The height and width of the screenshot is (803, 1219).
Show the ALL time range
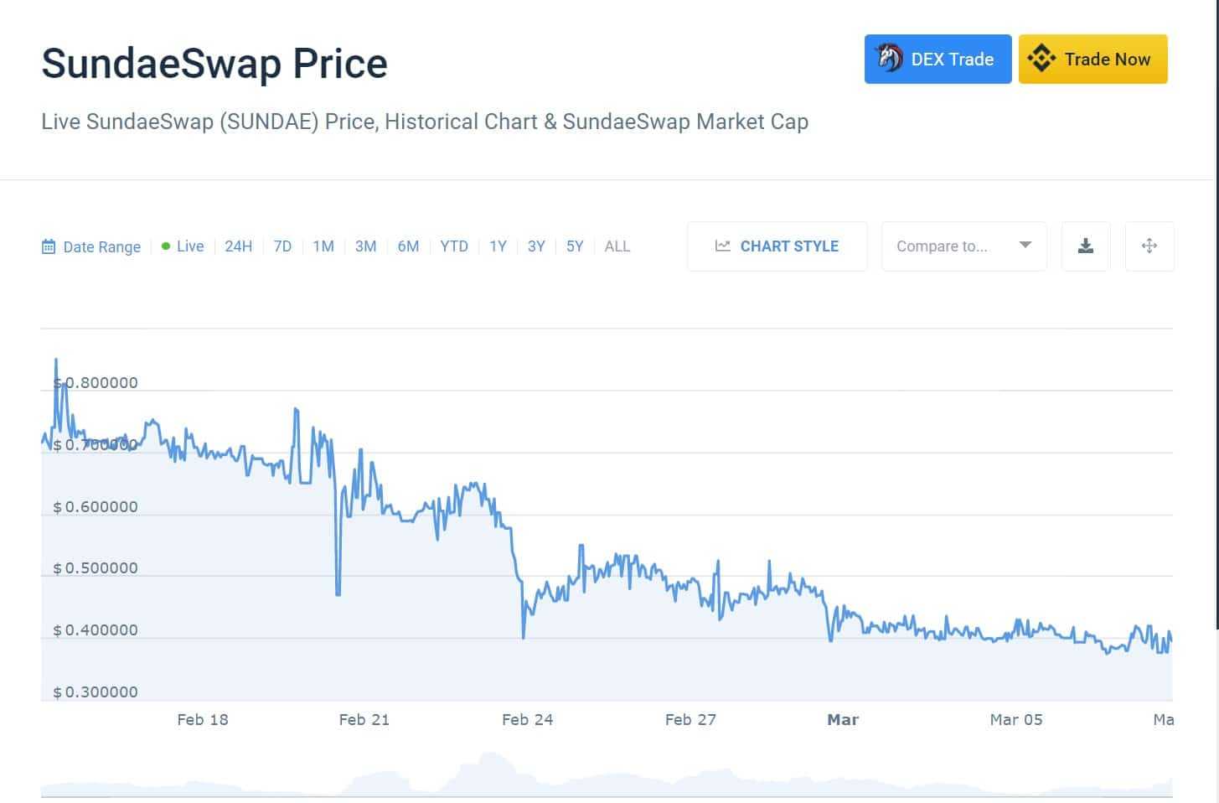click(617, 246)
